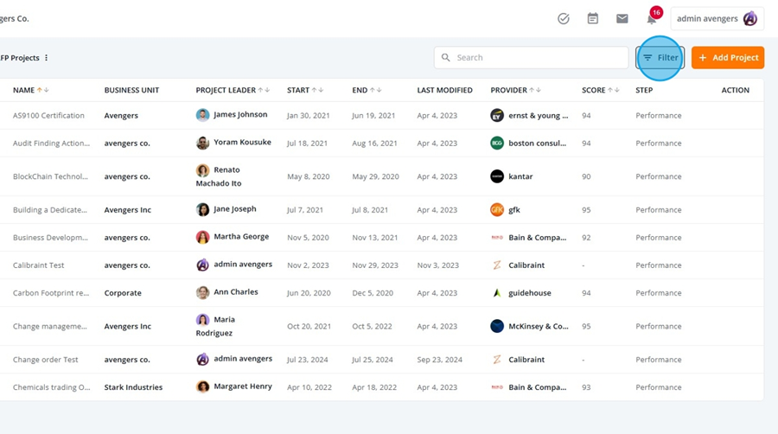
Task: Open Calibraint Test project
Action: click(38, 265)
